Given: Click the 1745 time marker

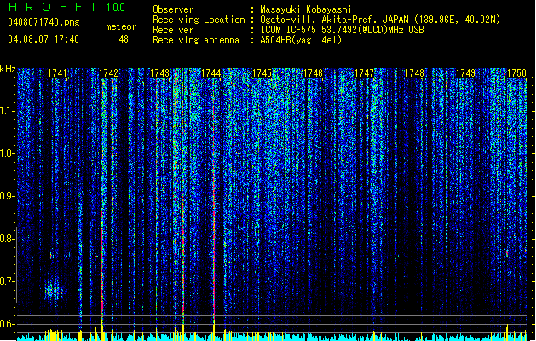Looking at the screenshot, I should tap(262, 73).
